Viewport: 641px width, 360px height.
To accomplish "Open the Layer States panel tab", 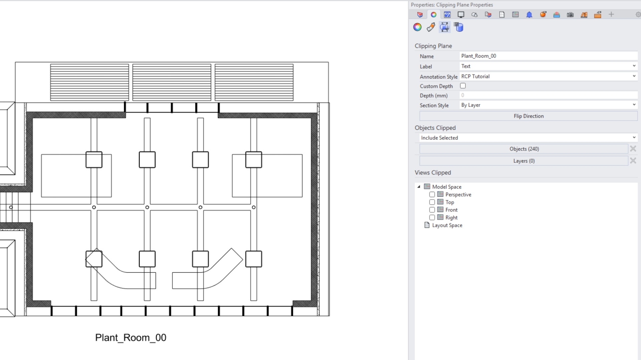I will point(488,15).
